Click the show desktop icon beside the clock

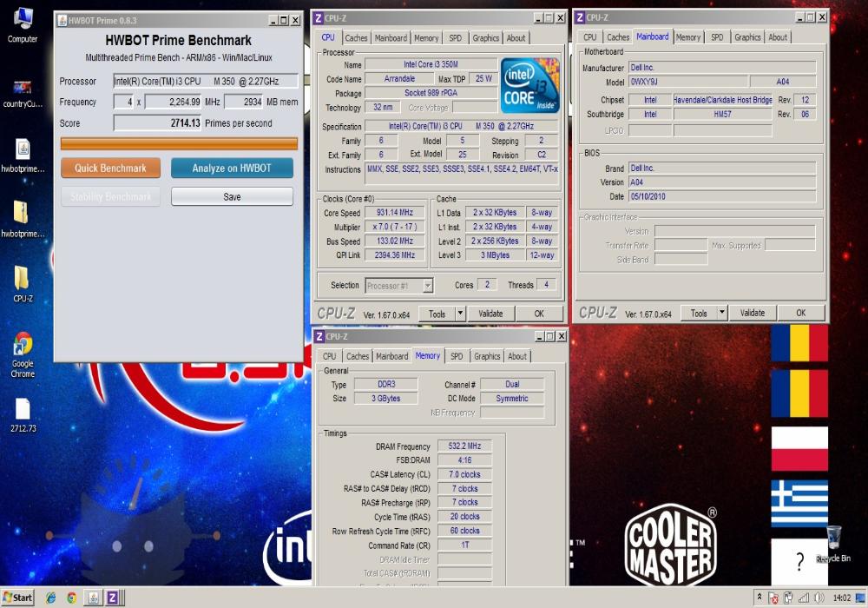coord(860,598)
